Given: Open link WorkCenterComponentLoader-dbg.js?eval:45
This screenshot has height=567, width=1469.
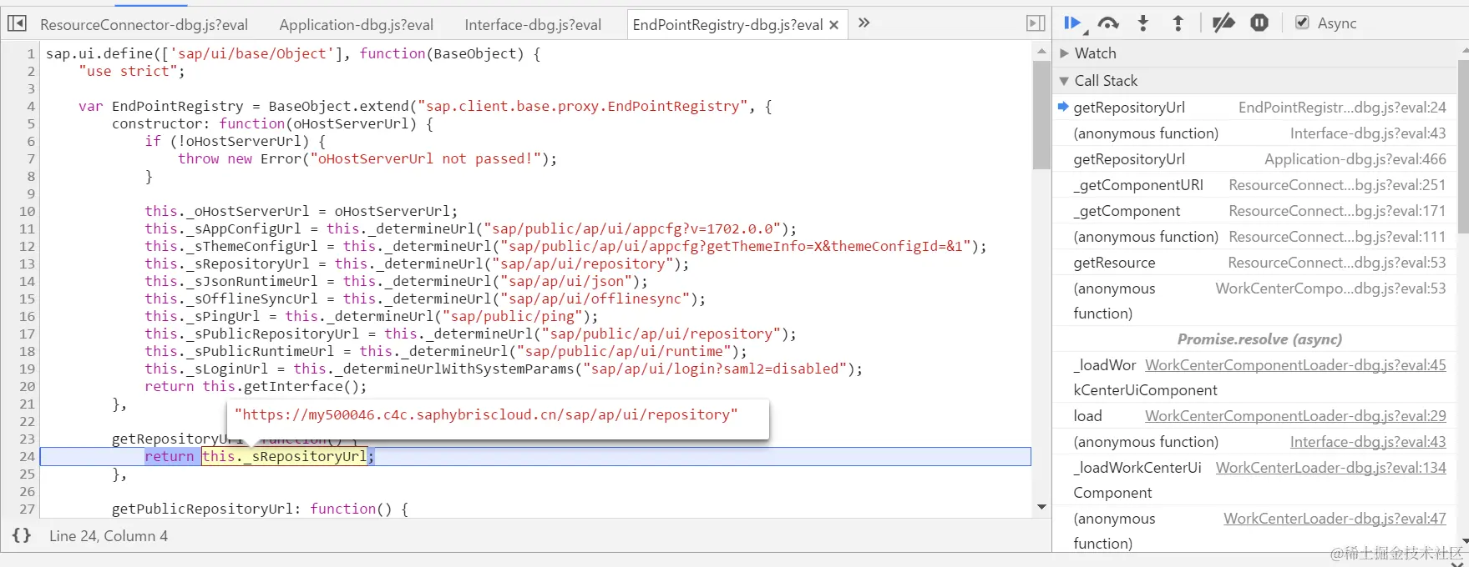Looking at the screenshot, I should [x=1295, y=365].
